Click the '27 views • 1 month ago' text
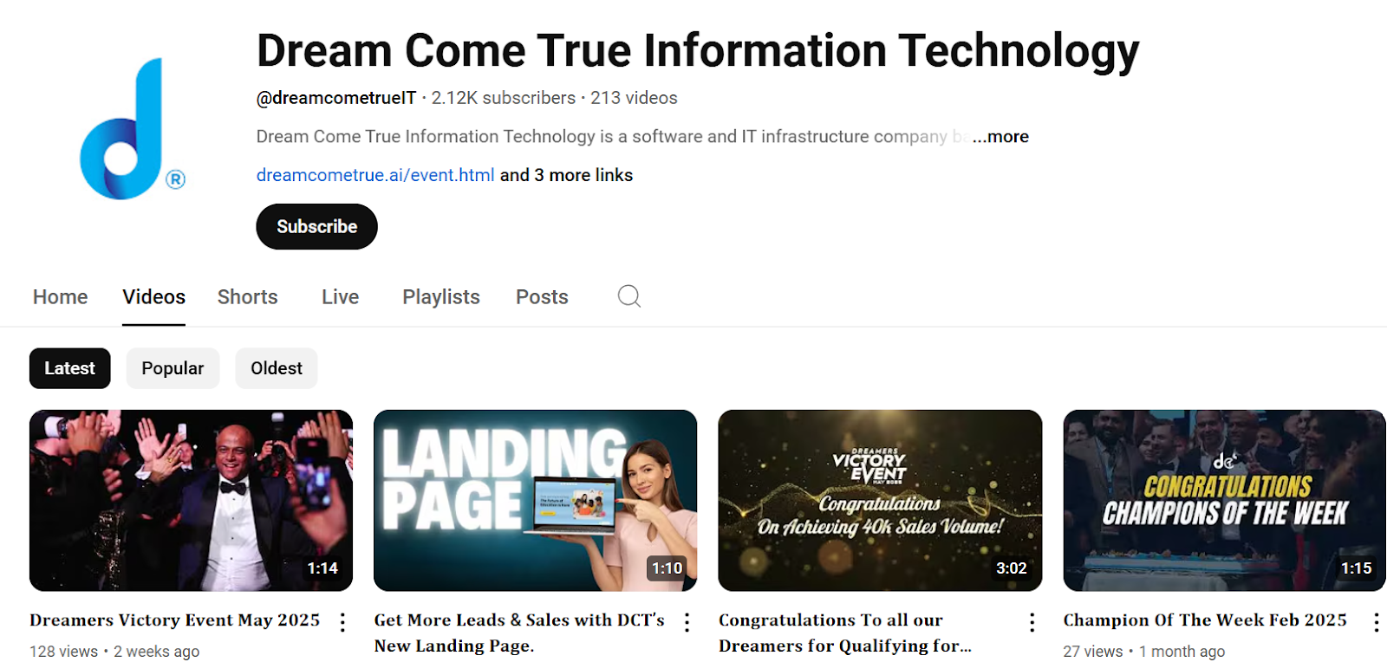 pyautogui.click(x=1144, y=652)
